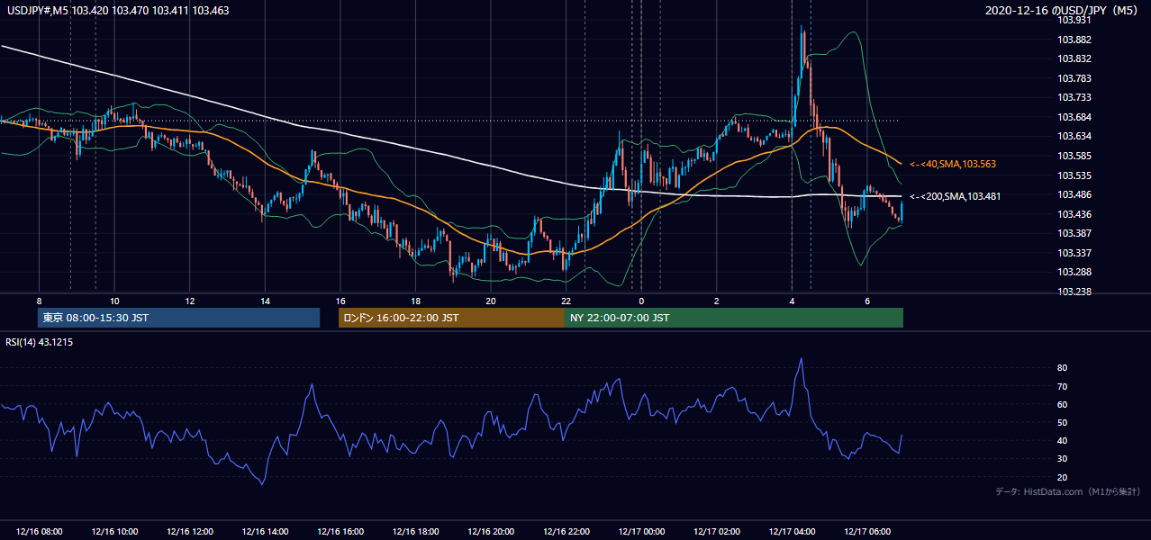Click RSI level 50 on scale
The width and height of the screenshot is (1151, 540).
tap(1063, 422)
